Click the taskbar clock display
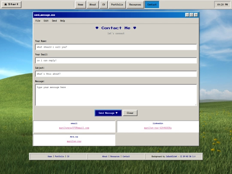 [222, 5]
